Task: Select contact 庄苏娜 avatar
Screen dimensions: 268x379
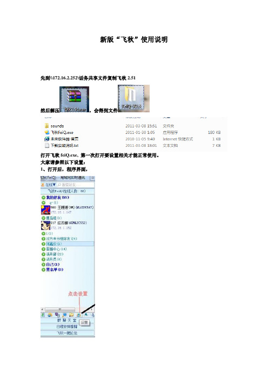Action: (x=45, y=225)
